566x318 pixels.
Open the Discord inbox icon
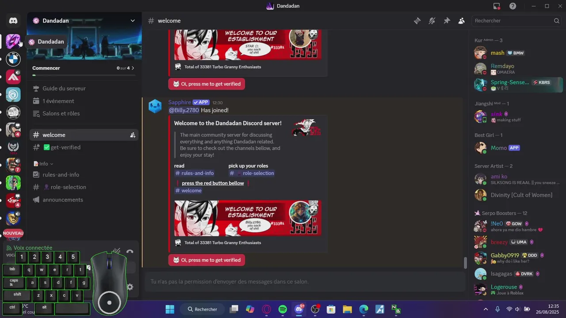click(497, 6)
